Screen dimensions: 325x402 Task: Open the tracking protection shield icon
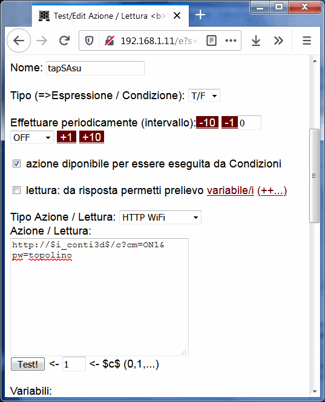point(89,41)
